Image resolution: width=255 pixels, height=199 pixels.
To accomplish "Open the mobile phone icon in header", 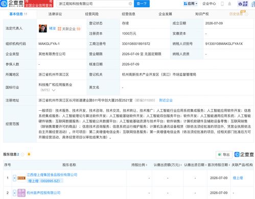I will (222, 4).
